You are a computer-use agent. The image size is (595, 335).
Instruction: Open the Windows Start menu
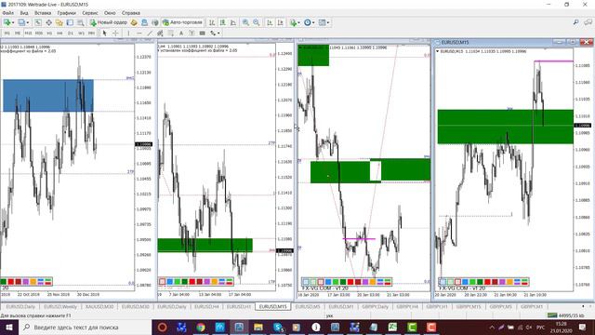point(9,328)
